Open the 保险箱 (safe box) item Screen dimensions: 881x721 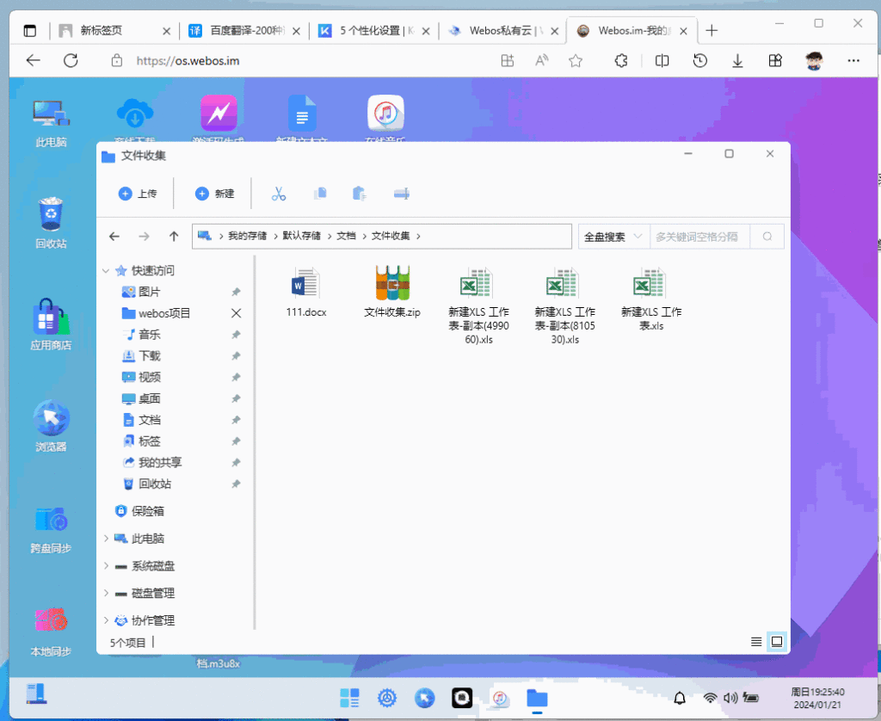coord(142,511)
